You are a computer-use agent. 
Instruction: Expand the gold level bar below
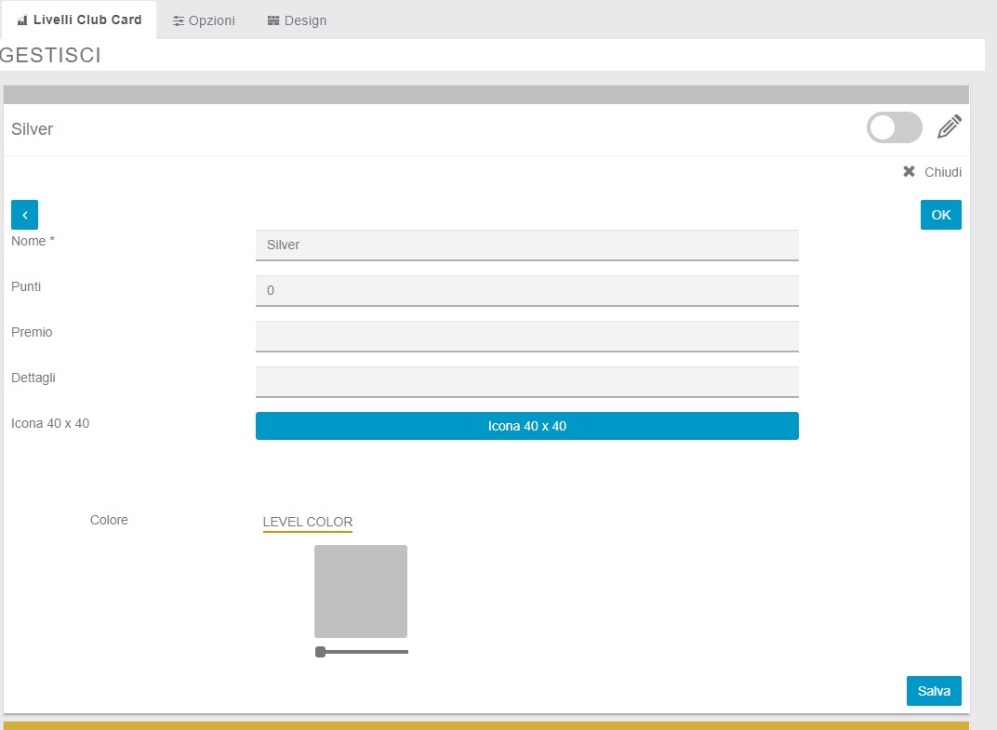tap(485, 725)
